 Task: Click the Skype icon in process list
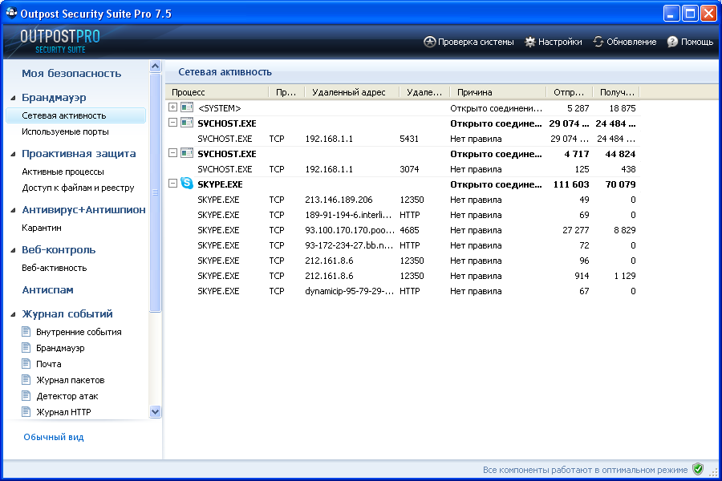(186, 184)
